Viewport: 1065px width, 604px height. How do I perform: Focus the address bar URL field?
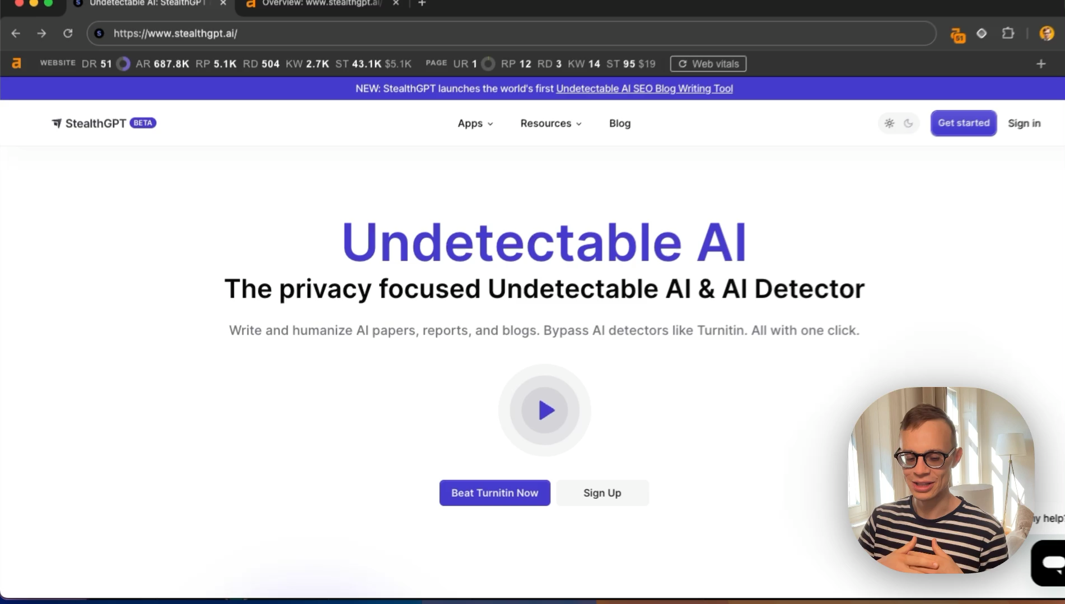click(x=511, y=34)
